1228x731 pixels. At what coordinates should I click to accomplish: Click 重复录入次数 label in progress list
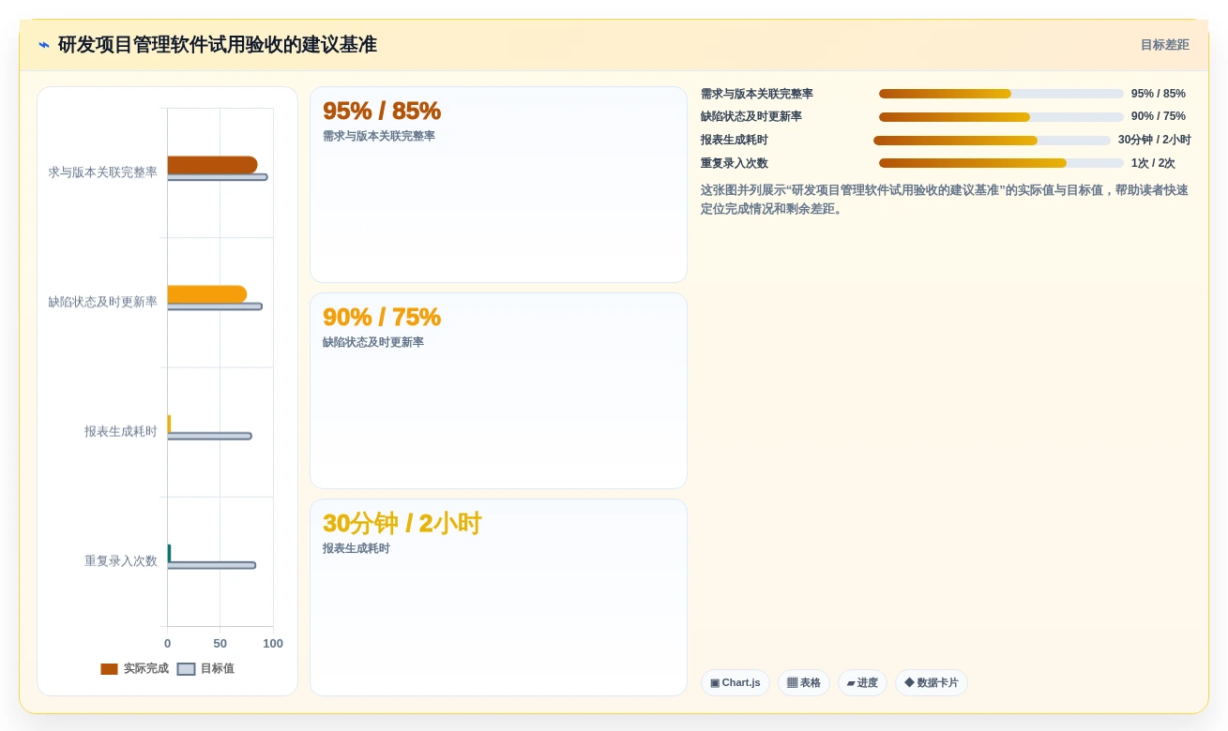[x=735, y=163]
